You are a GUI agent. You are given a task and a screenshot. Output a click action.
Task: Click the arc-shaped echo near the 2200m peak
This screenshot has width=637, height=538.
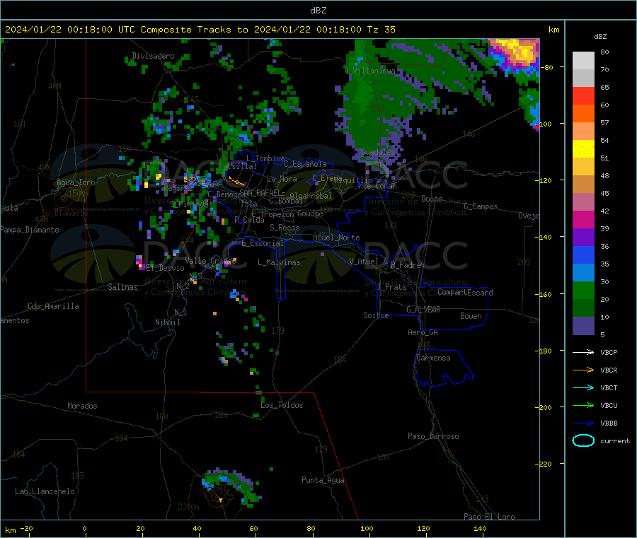pyautogui.click(x=231, y=485)
